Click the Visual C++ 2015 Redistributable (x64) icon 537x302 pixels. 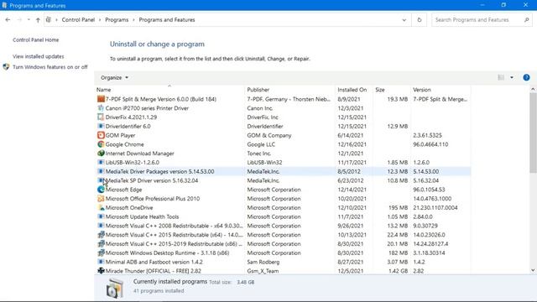click(101, 235)
